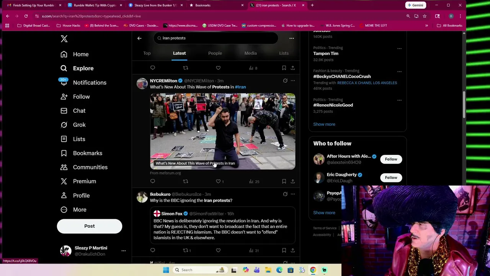Reply to the Ikebukuro post

(x=153, y=250)
